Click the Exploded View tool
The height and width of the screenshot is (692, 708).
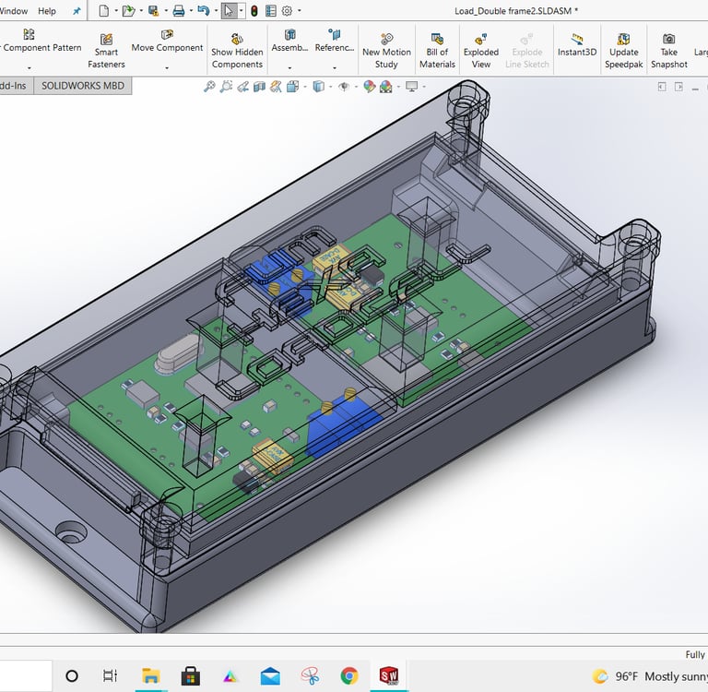tap(481, 51)
